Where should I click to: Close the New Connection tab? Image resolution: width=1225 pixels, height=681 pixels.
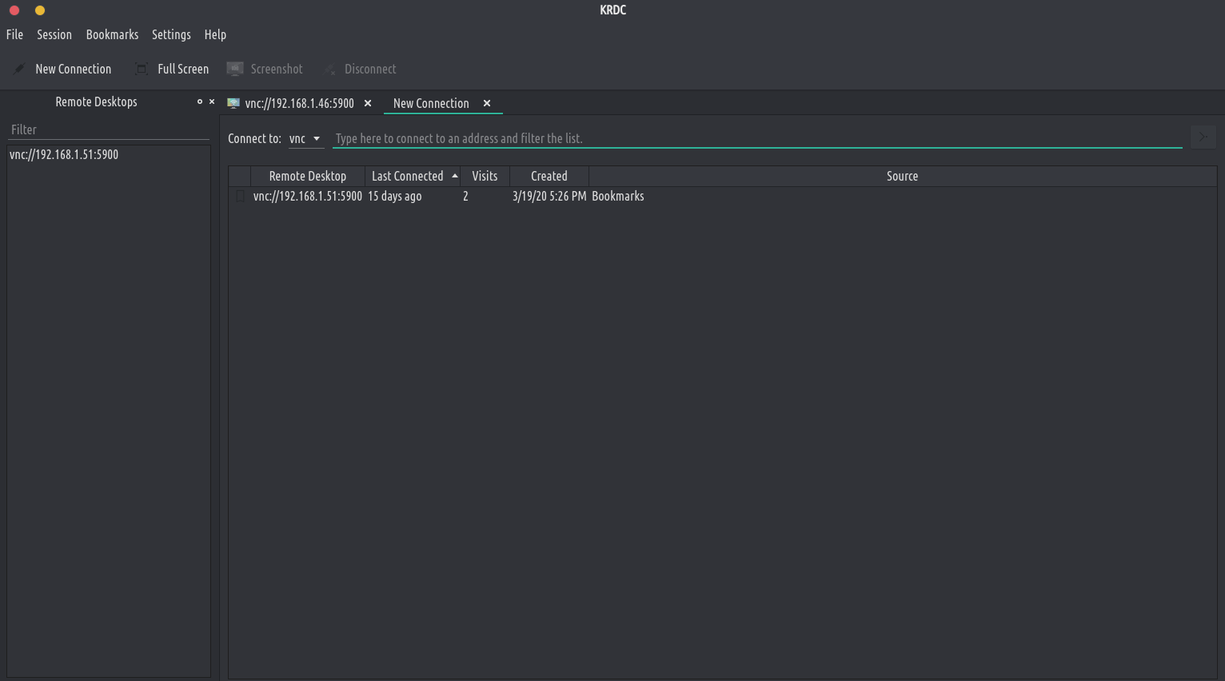click(487, 103)
